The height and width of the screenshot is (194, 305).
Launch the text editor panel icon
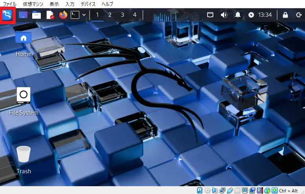pos(50,15)
